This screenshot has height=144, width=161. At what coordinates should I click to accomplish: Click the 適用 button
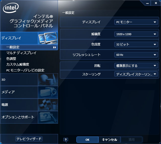click(x=132, y=140)
